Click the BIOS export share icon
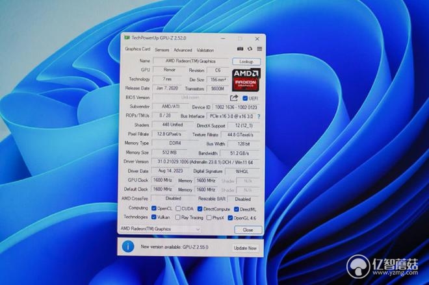 click(234, 98)
